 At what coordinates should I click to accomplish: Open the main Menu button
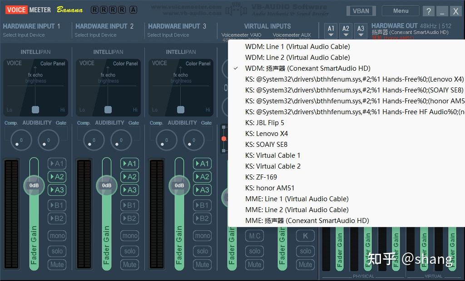[x=401, y=11]
